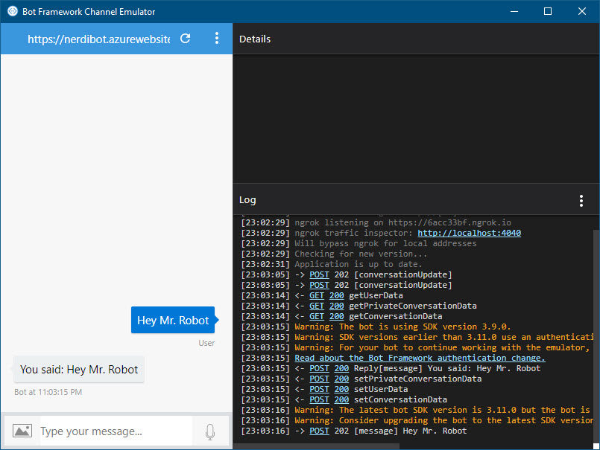Open the http://localhost:4040 traffic inspector link
The width and height of the screenshot is (600, 450).
pos(469,233)
